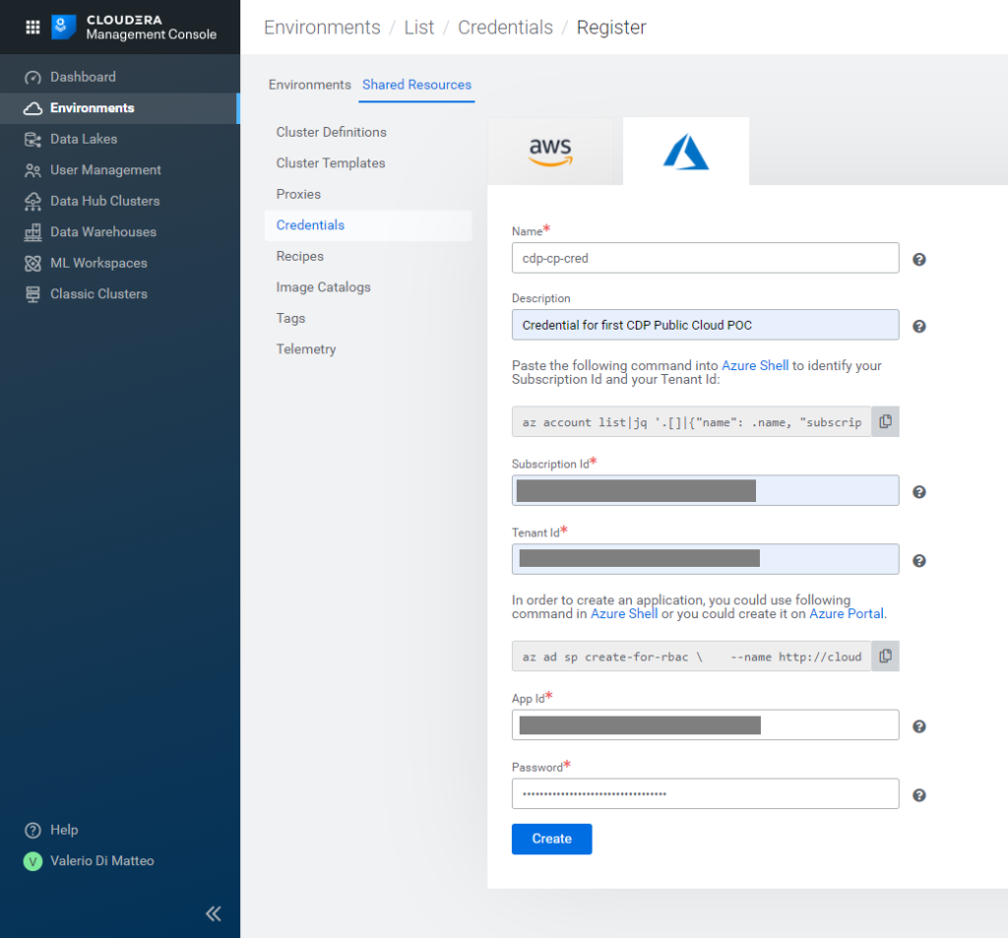Open help tooltip for Password field
Viewport: 1008px width, 938px height.
pos(919,795)
